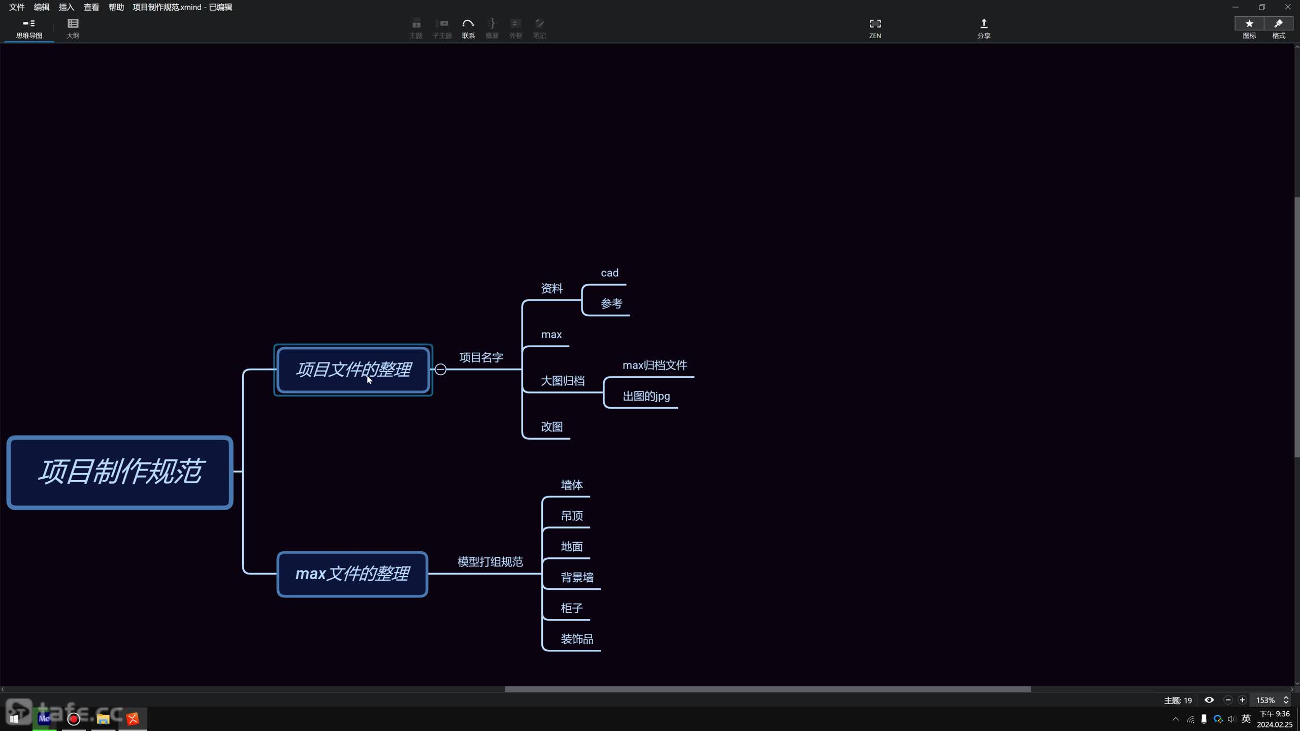
Task: Open the volume tray icon
Action: pyautogui.click(x=1232, y=719)
